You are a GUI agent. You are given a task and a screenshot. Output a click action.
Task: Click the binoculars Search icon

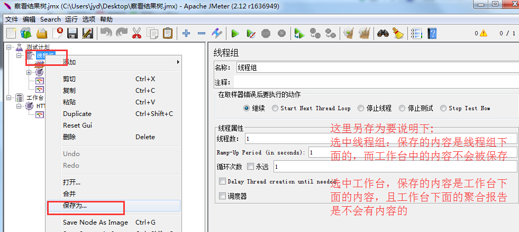pos(383,33)
